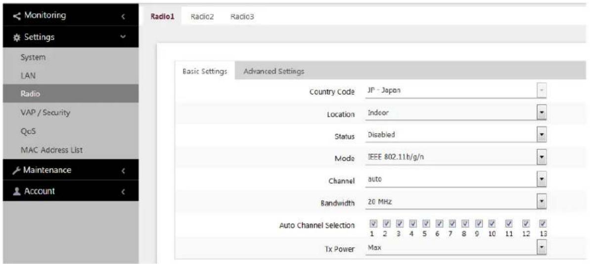This screenshot has height=264, width=590.
Task: Uncheck auto channel 3 checkbox
Action: 399,224
